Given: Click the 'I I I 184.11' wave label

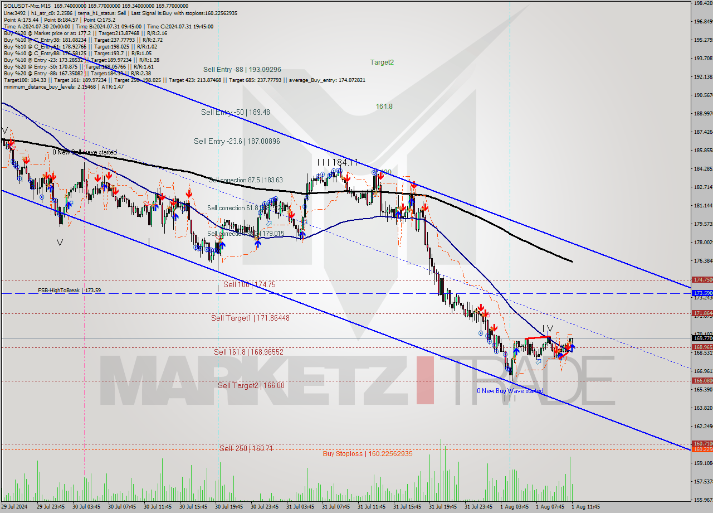Looking at the screenshot, I should click(336, 162).
